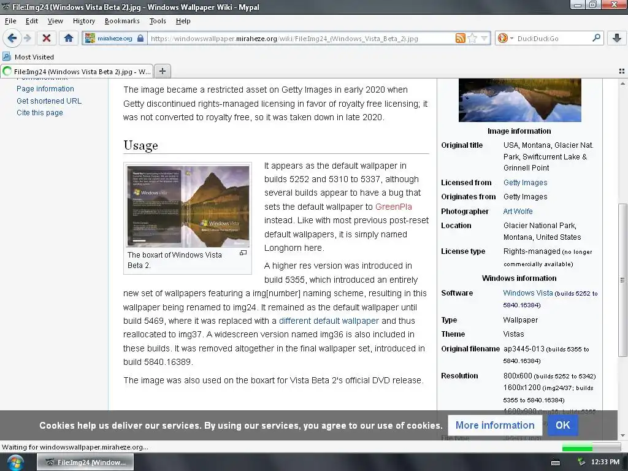Click the network tray icon
This screenshot has width=628, height=471.
point(581,462)
